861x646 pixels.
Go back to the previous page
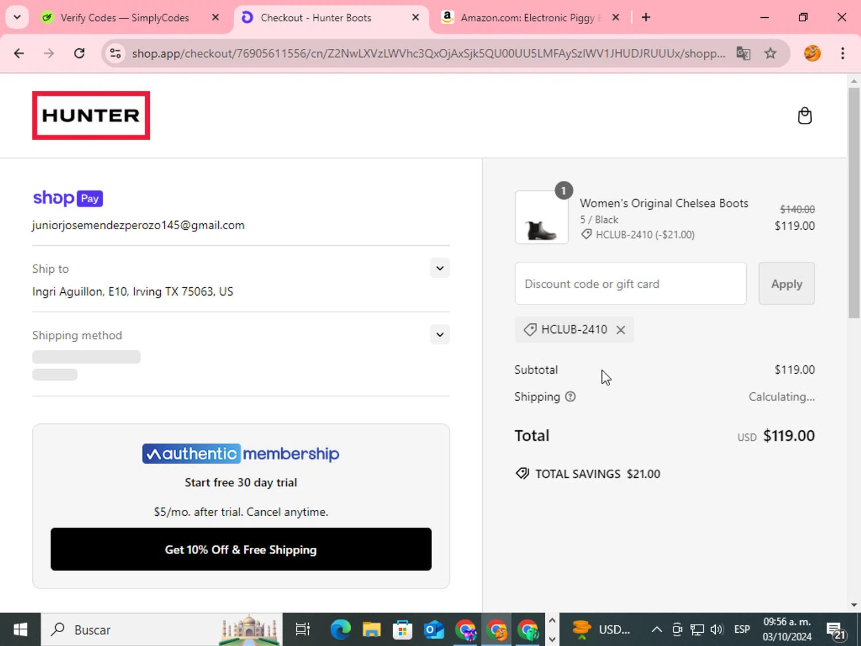pos(19,53)
